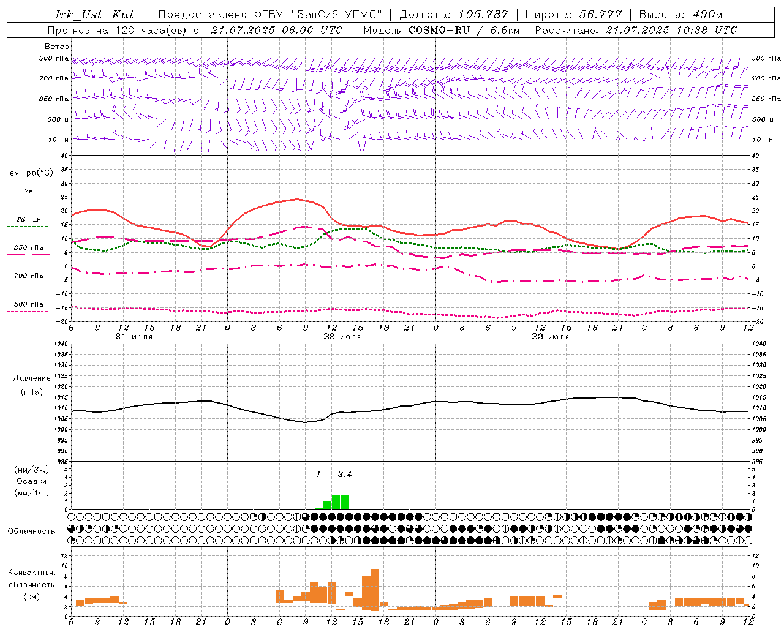
Task: Select the (гПа) unit label under Давление
Action: (x=32, y=392)
